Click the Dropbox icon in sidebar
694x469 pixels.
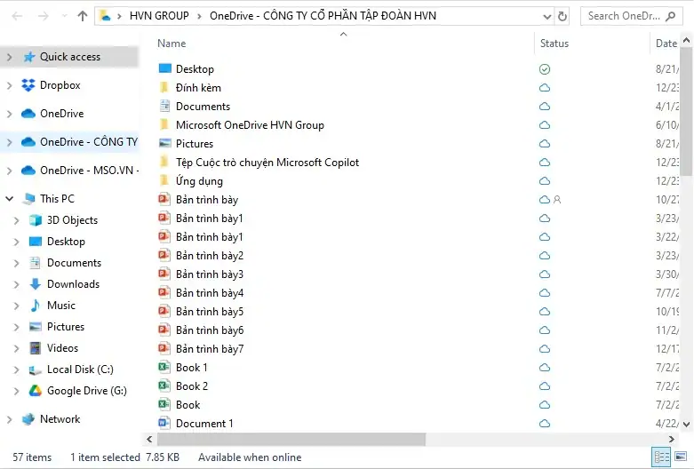pos(28,85)
